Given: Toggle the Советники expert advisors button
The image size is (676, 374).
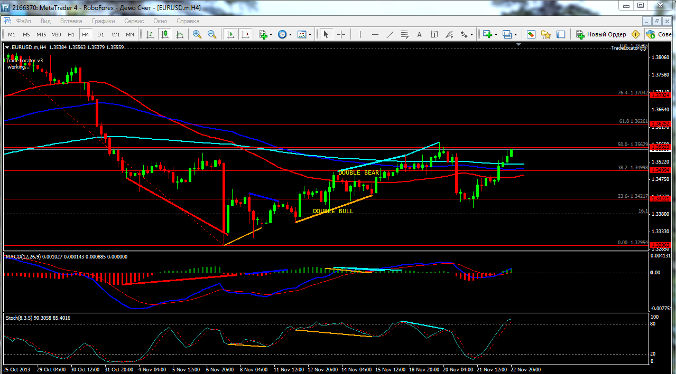Looking at the screenshot, I should tap(660, 34).
